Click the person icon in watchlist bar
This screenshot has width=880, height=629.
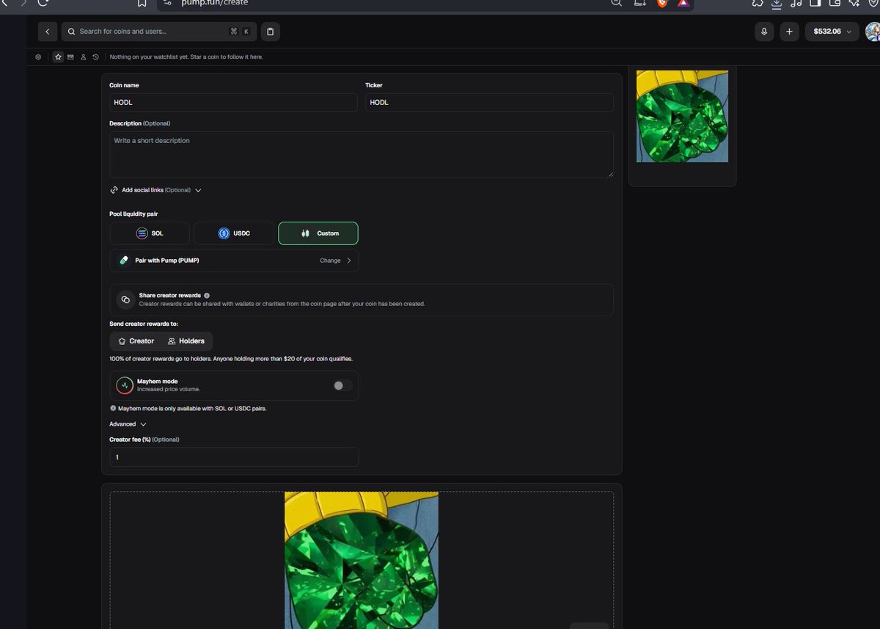(x=84, y=57)
